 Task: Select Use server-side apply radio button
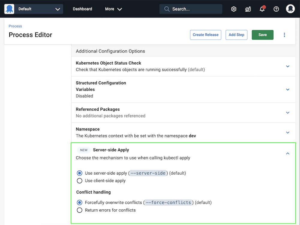(79, 173)
